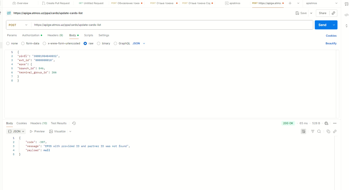This screenshot has height=190, width=349.
Task: Click the response history clock icon
Action: pos(74,123)
